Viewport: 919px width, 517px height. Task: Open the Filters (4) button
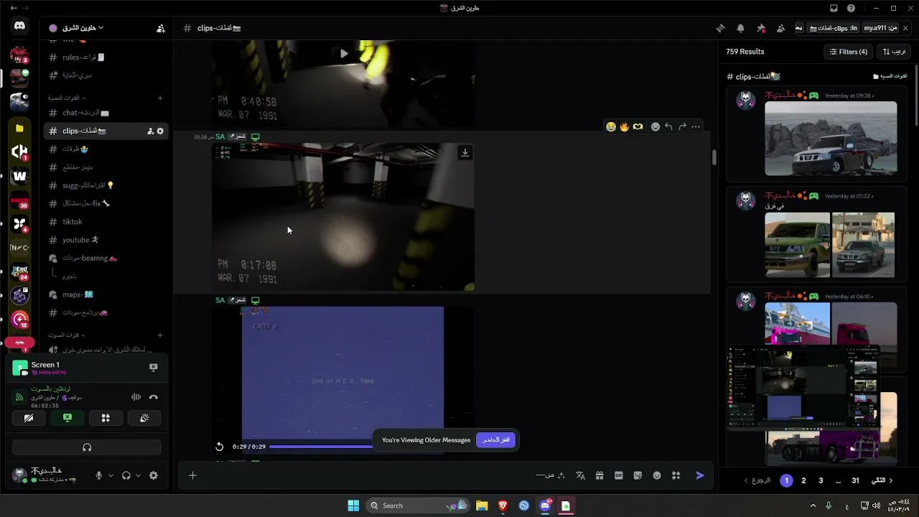point(849,52)
